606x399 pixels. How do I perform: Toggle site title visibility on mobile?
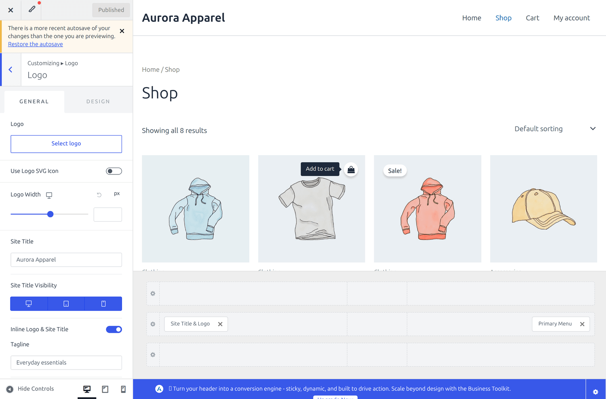click(103, 304)
